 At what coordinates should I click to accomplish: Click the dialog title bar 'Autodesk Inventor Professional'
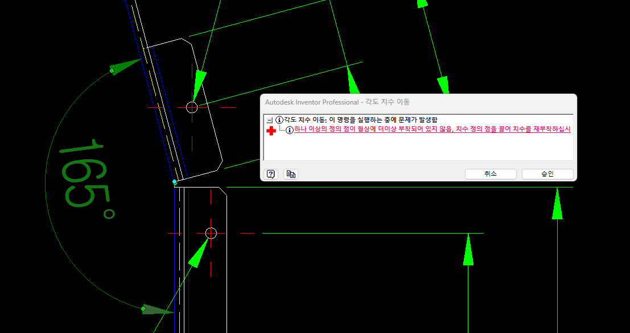click(x=337, y=102)
